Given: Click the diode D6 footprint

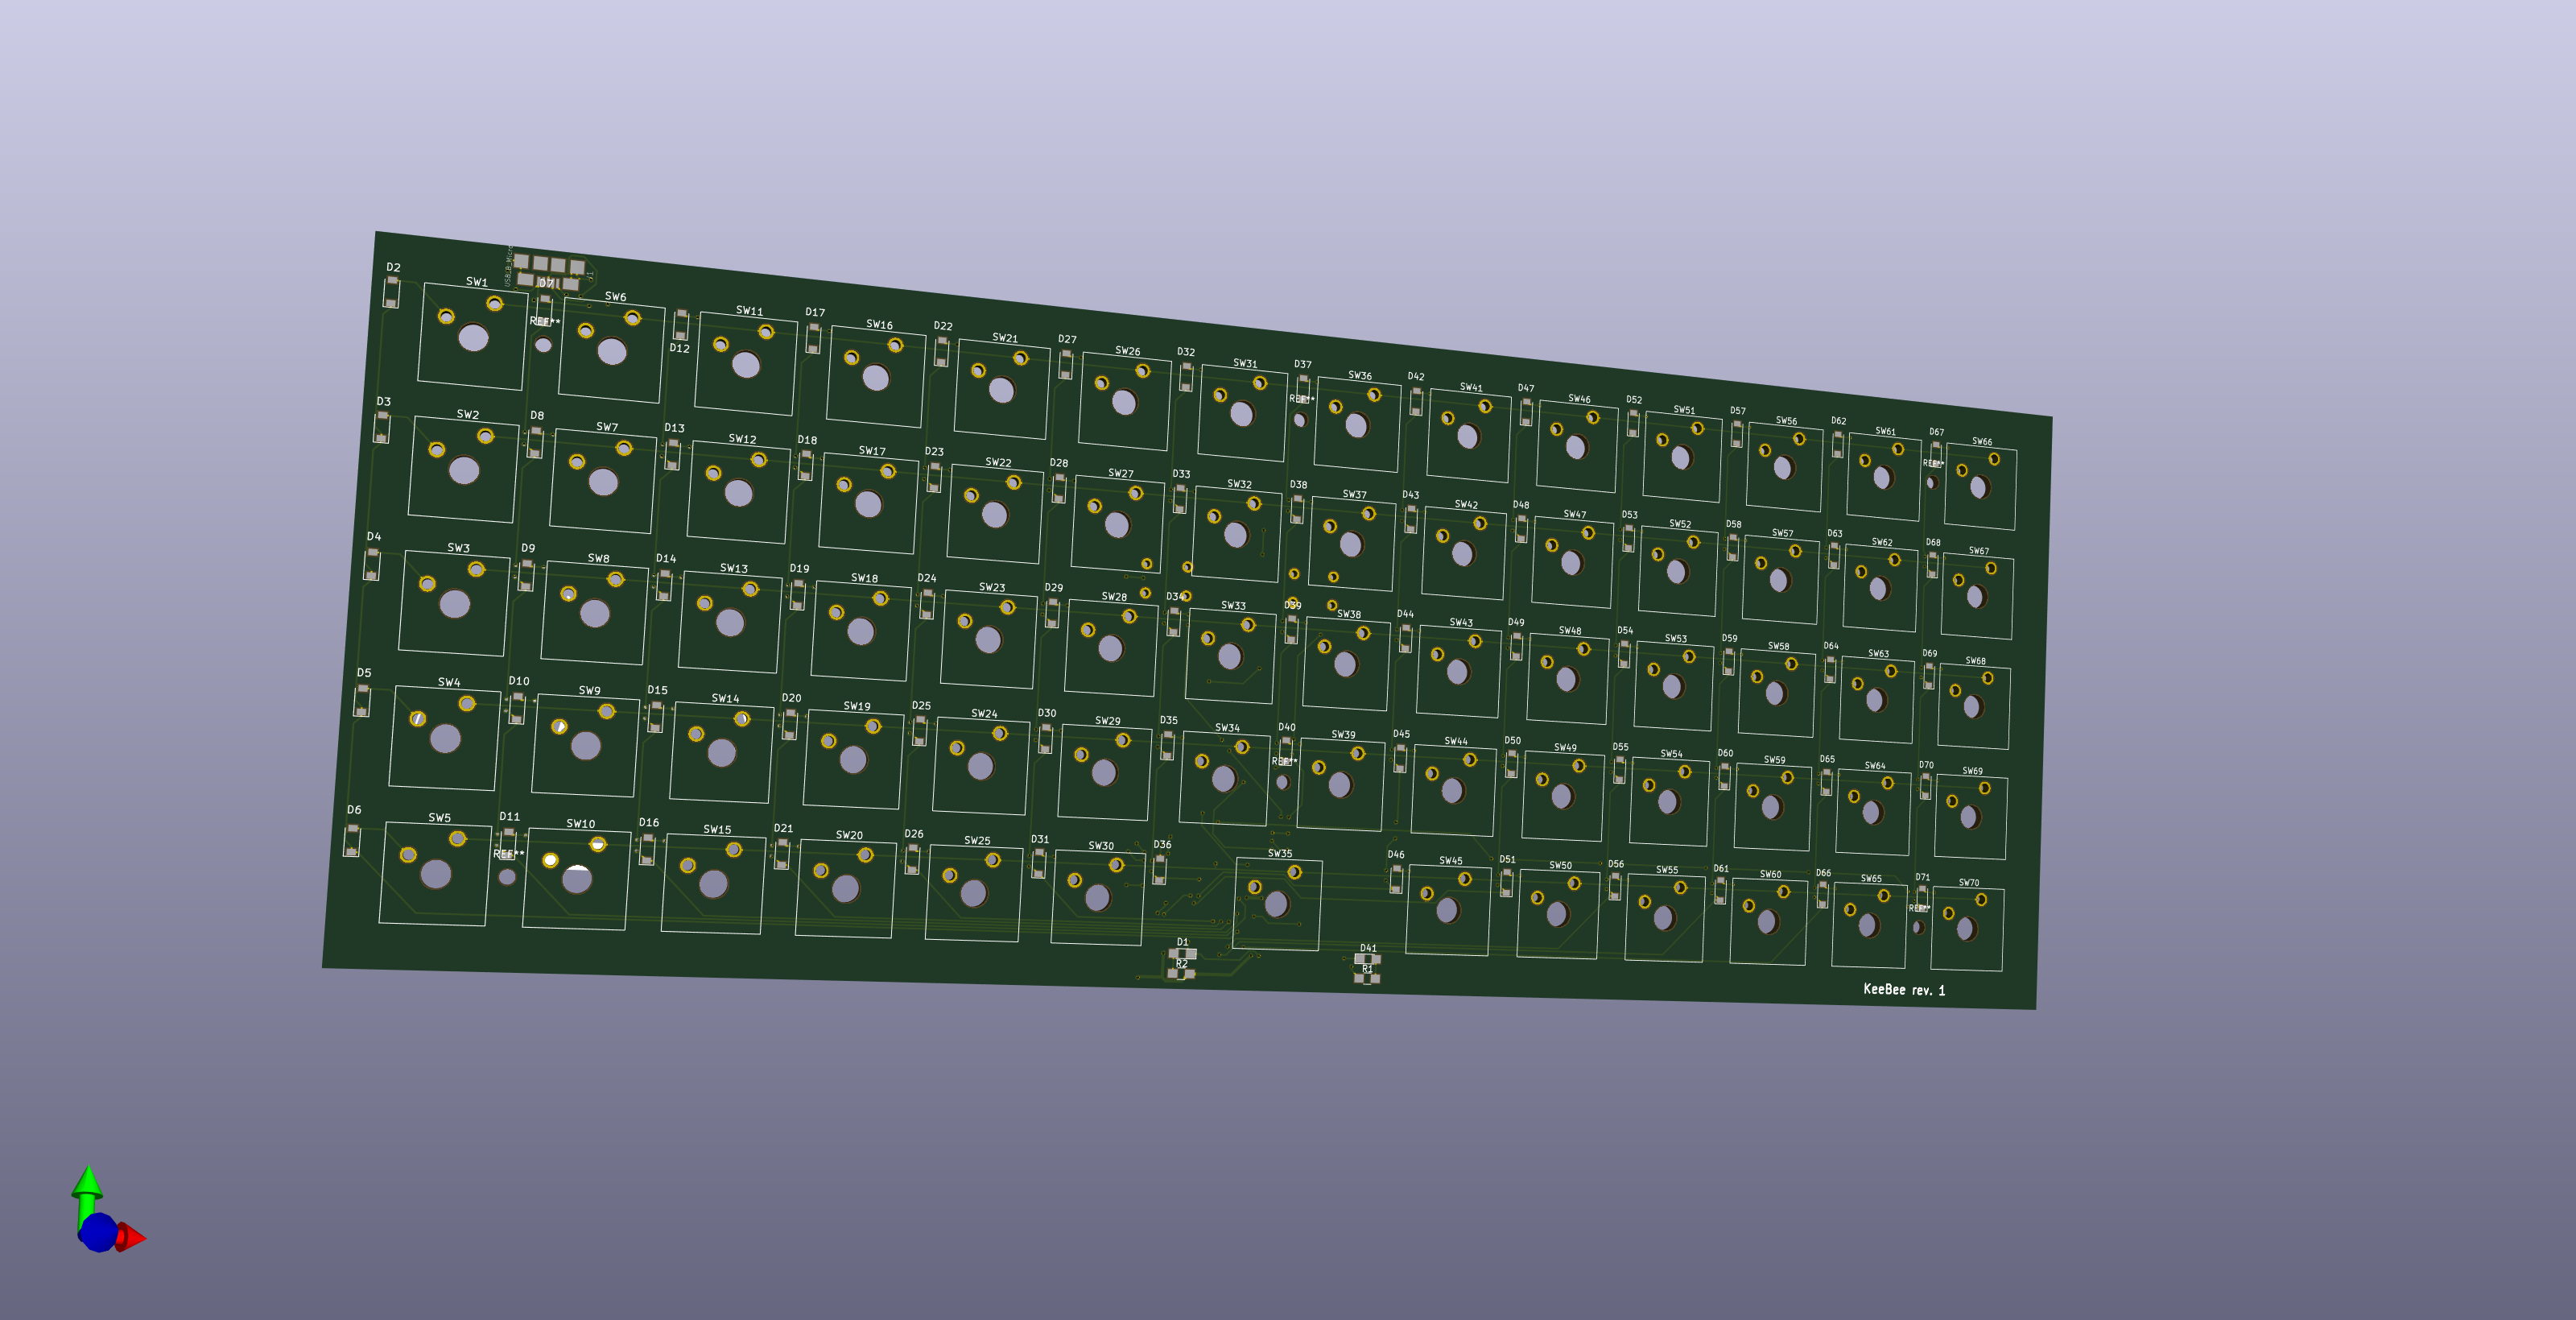Looking at the screenshot, I should 352,840.
